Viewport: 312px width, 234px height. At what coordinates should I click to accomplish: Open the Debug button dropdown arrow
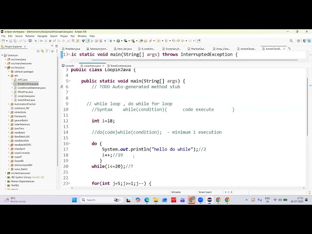114,41
